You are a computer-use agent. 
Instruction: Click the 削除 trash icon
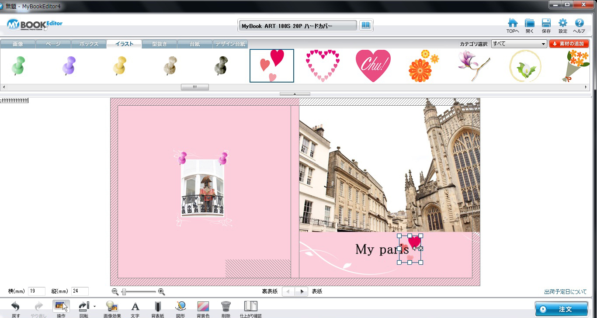click(226, 307)
